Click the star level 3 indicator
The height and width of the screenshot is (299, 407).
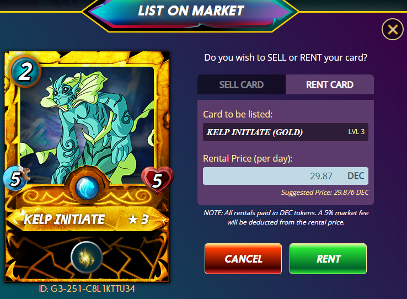(138, 220)
